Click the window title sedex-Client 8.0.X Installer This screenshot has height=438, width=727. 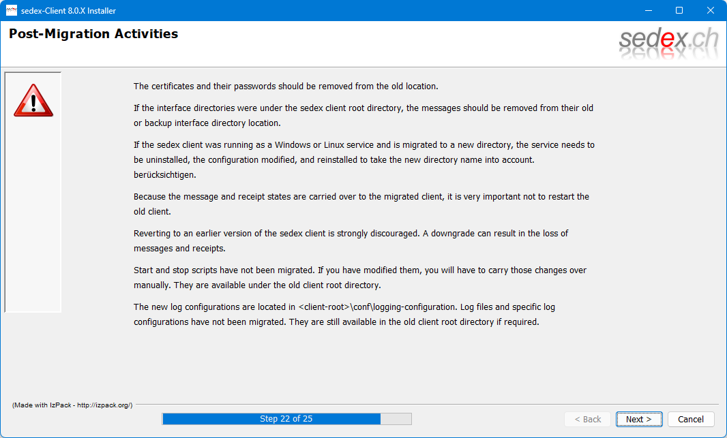tap(73, 10)
